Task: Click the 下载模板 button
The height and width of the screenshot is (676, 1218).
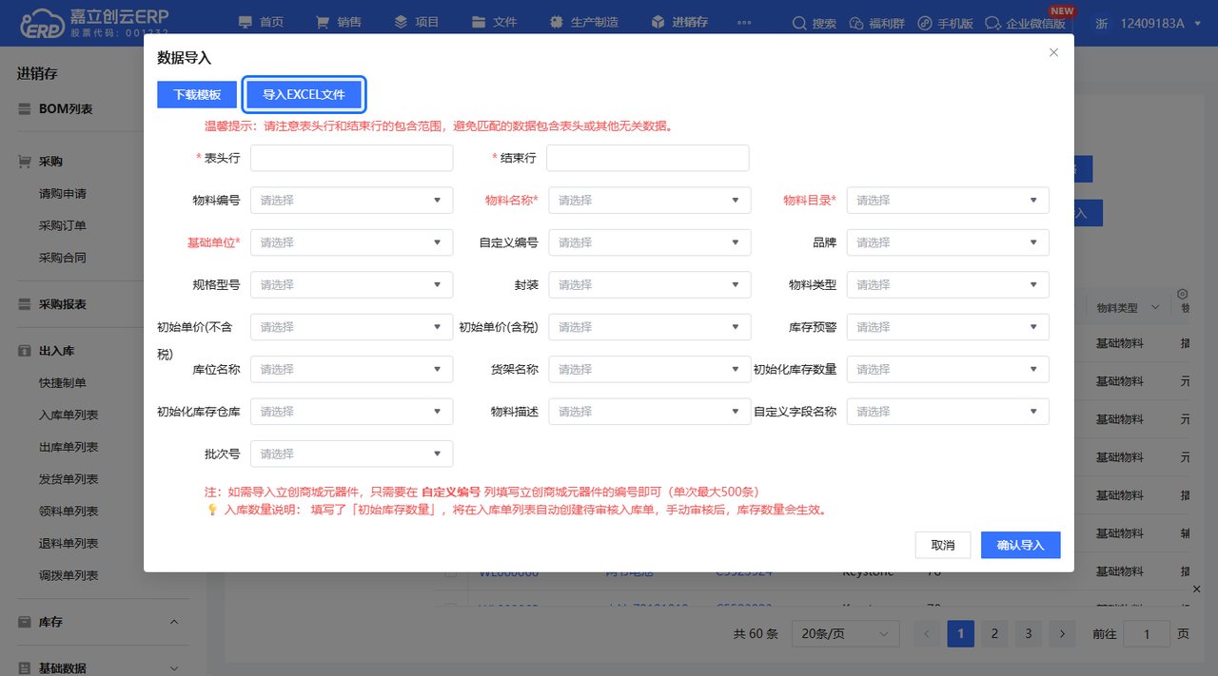Action: 197,95
